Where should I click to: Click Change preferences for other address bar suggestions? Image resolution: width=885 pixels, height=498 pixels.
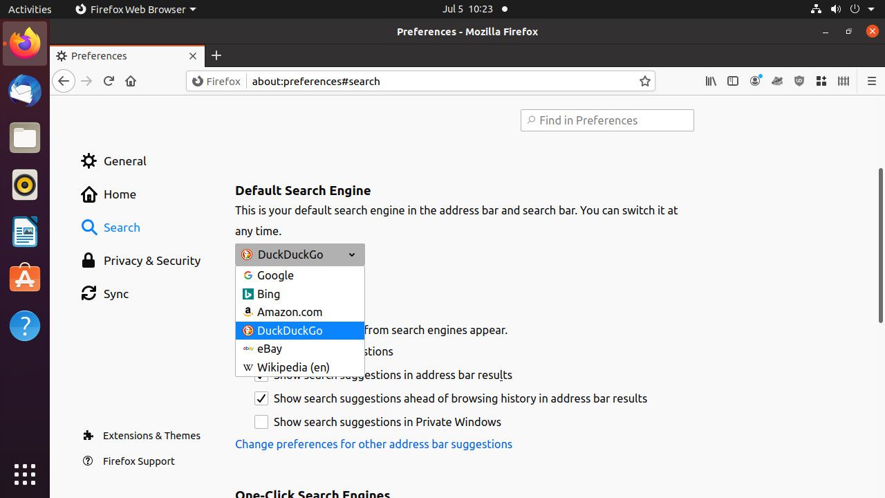click(373, 444)
